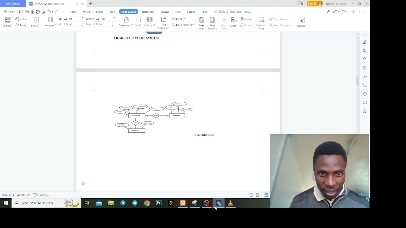The width and height of the screenshot is (406, 228).
Task: Switch to the References tab
Action: point(148,12)
